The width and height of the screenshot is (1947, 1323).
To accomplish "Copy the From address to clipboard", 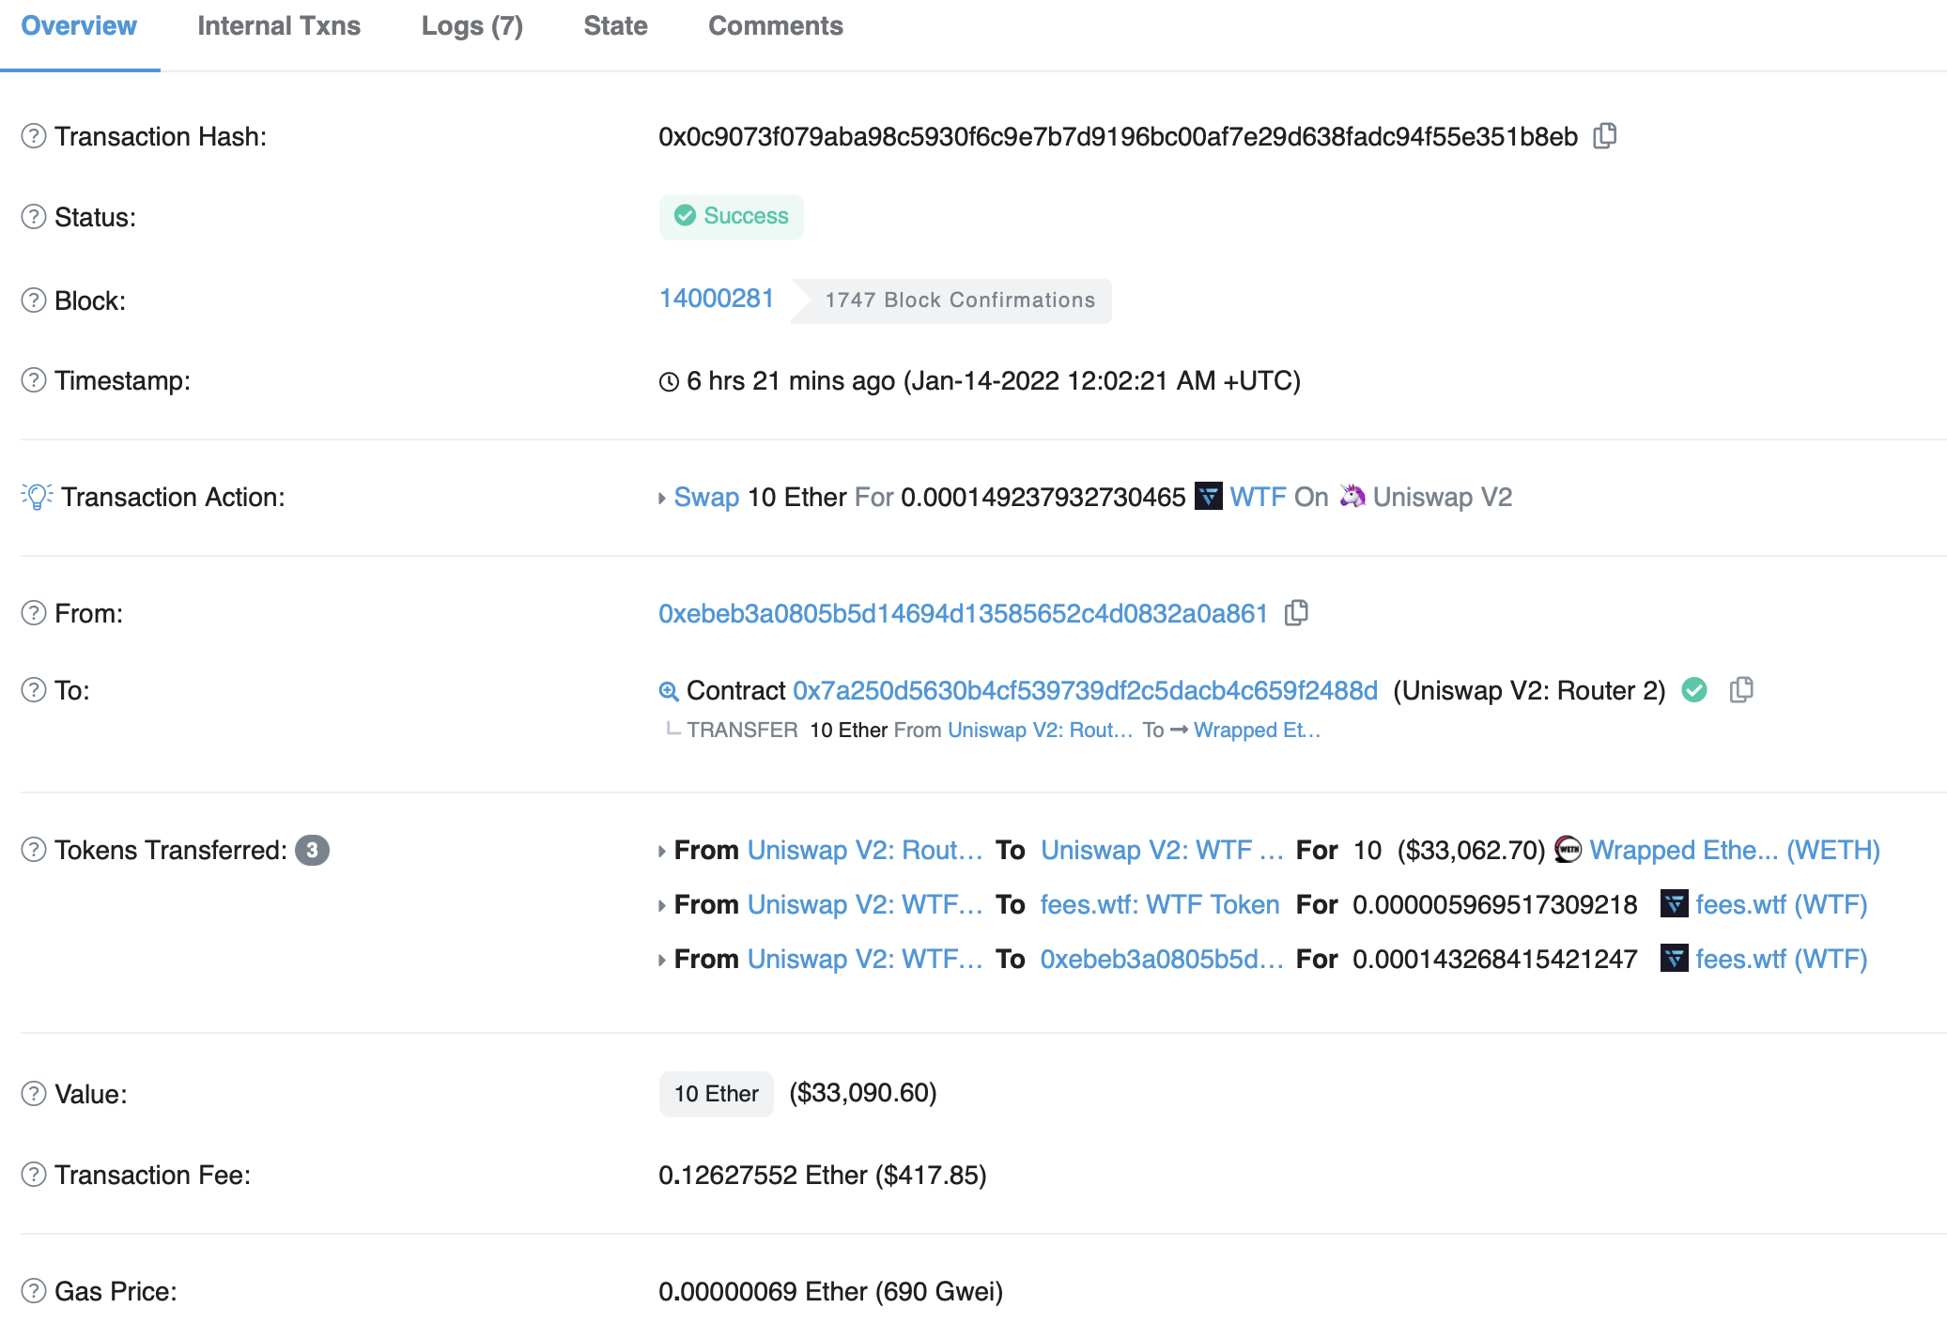I will 1296,613.
